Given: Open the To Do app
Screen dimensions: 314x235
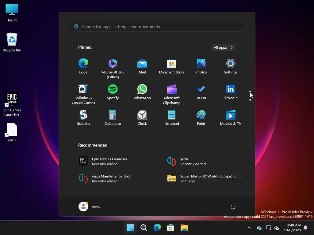Looking at the screenshot, I should (201, 92).
